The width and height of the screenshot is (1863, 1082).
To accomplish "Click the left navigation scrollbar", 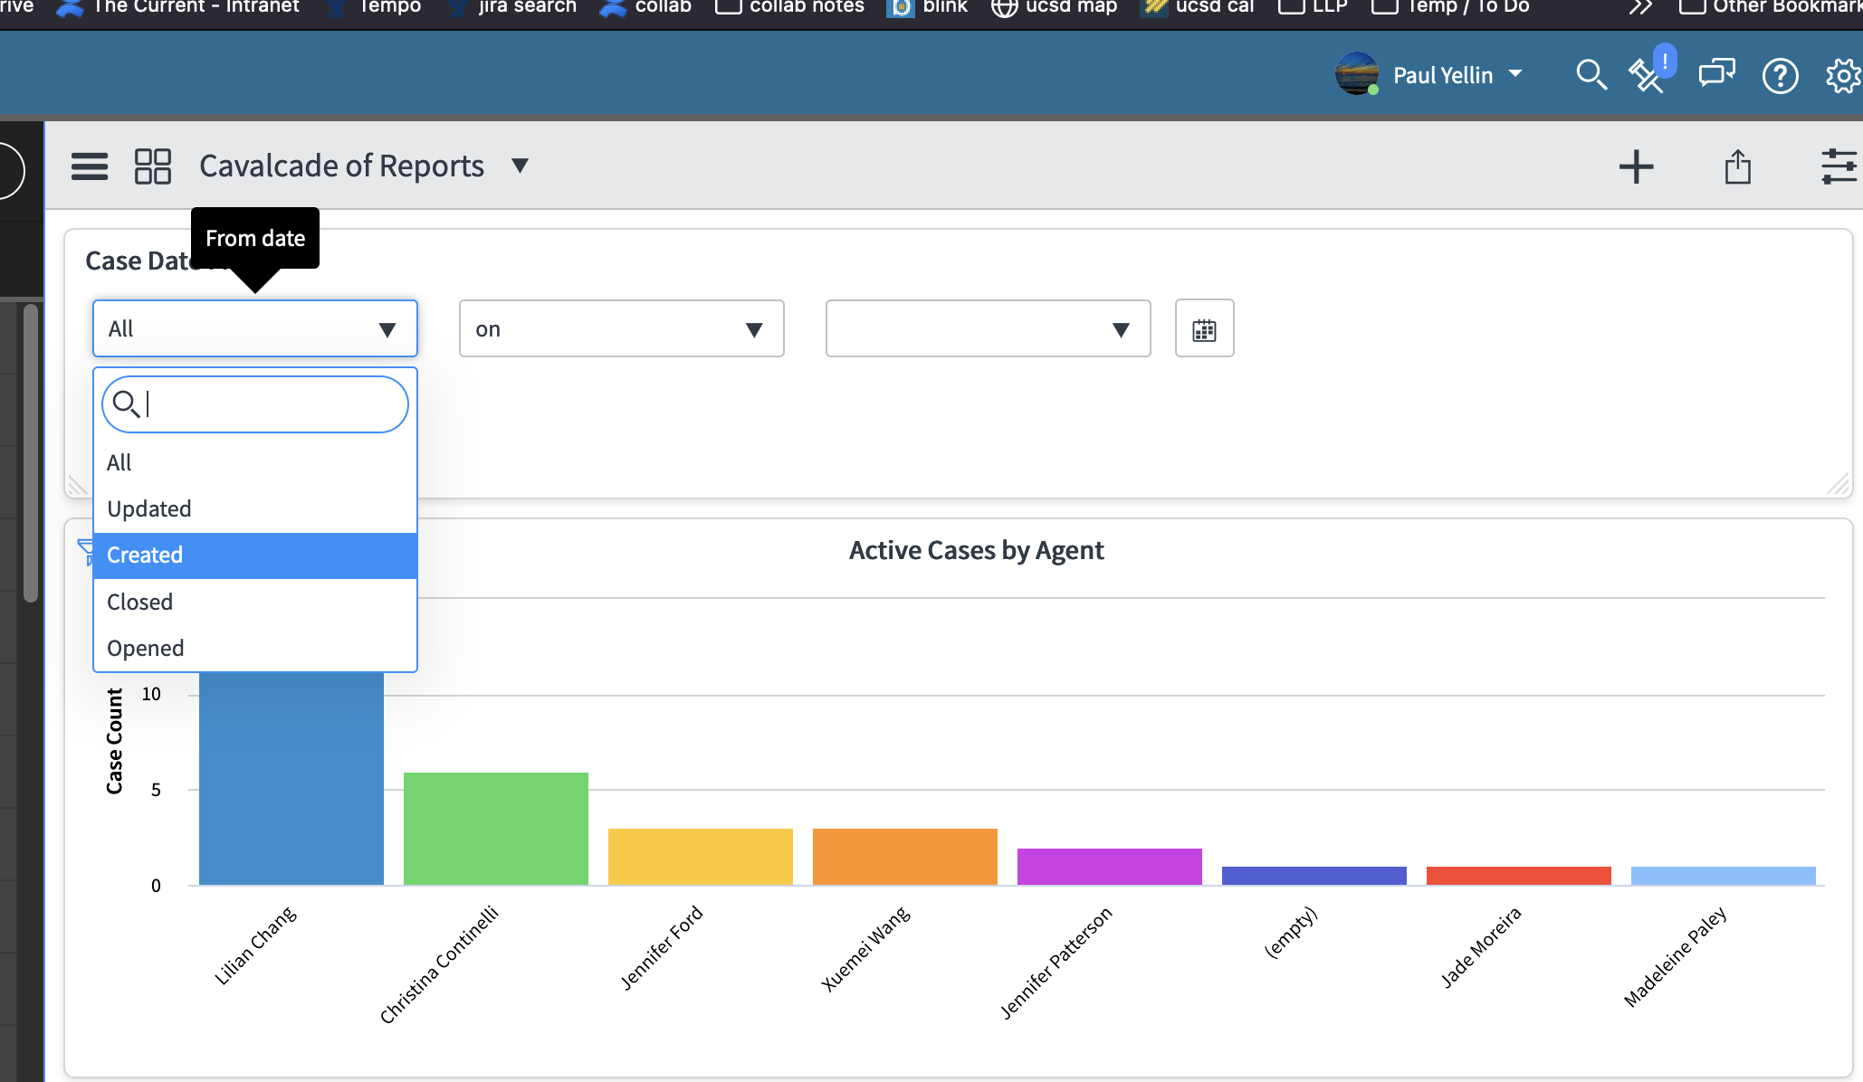I will click(x=31, y=452).
